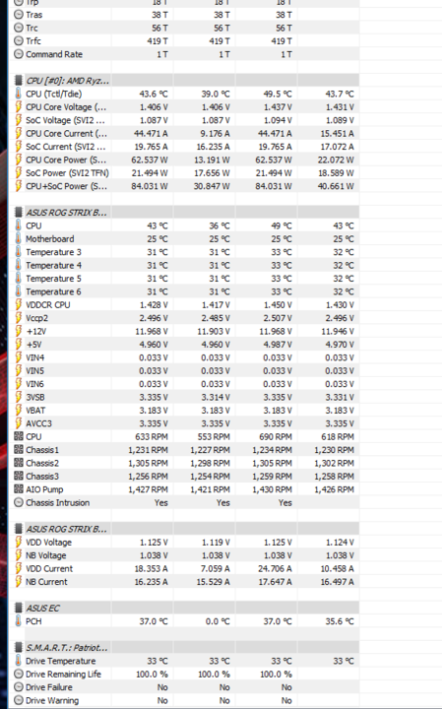Click the Command Rate clock icon
Screen dimensions: 442x709
click(x=18, y=54)
